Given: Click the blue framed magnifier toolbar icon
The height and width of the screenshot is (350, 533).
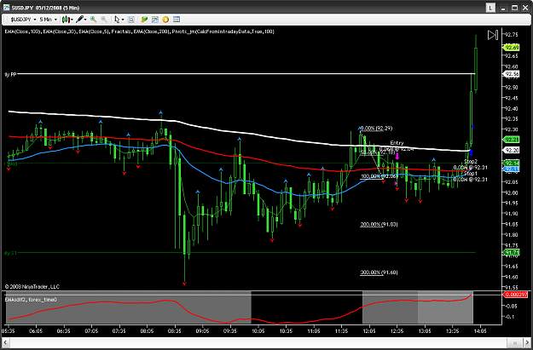Looking at the screenshot, I should tap(130, 20).
